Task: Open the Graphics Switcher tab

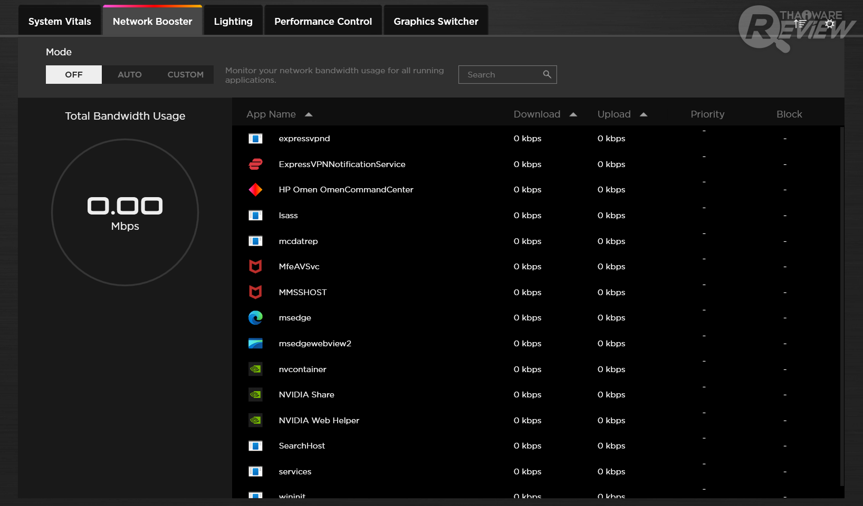Action: click(x=436, y=21)
